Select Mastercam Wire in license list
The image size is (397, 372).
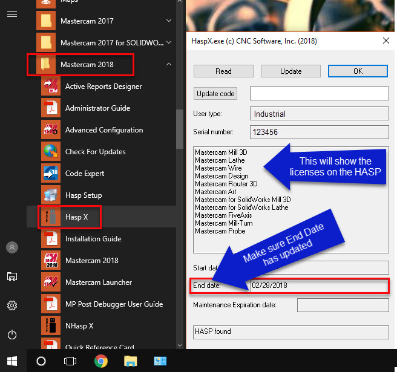[218, 168]
